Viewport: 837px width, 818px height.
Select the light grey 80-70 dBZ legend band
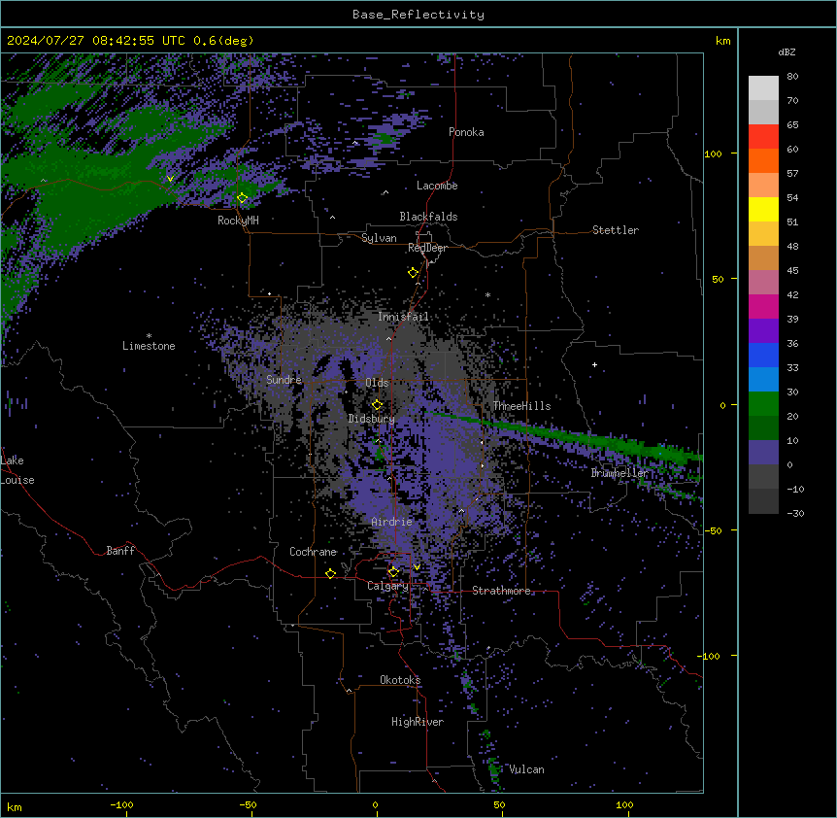[763, 88]
